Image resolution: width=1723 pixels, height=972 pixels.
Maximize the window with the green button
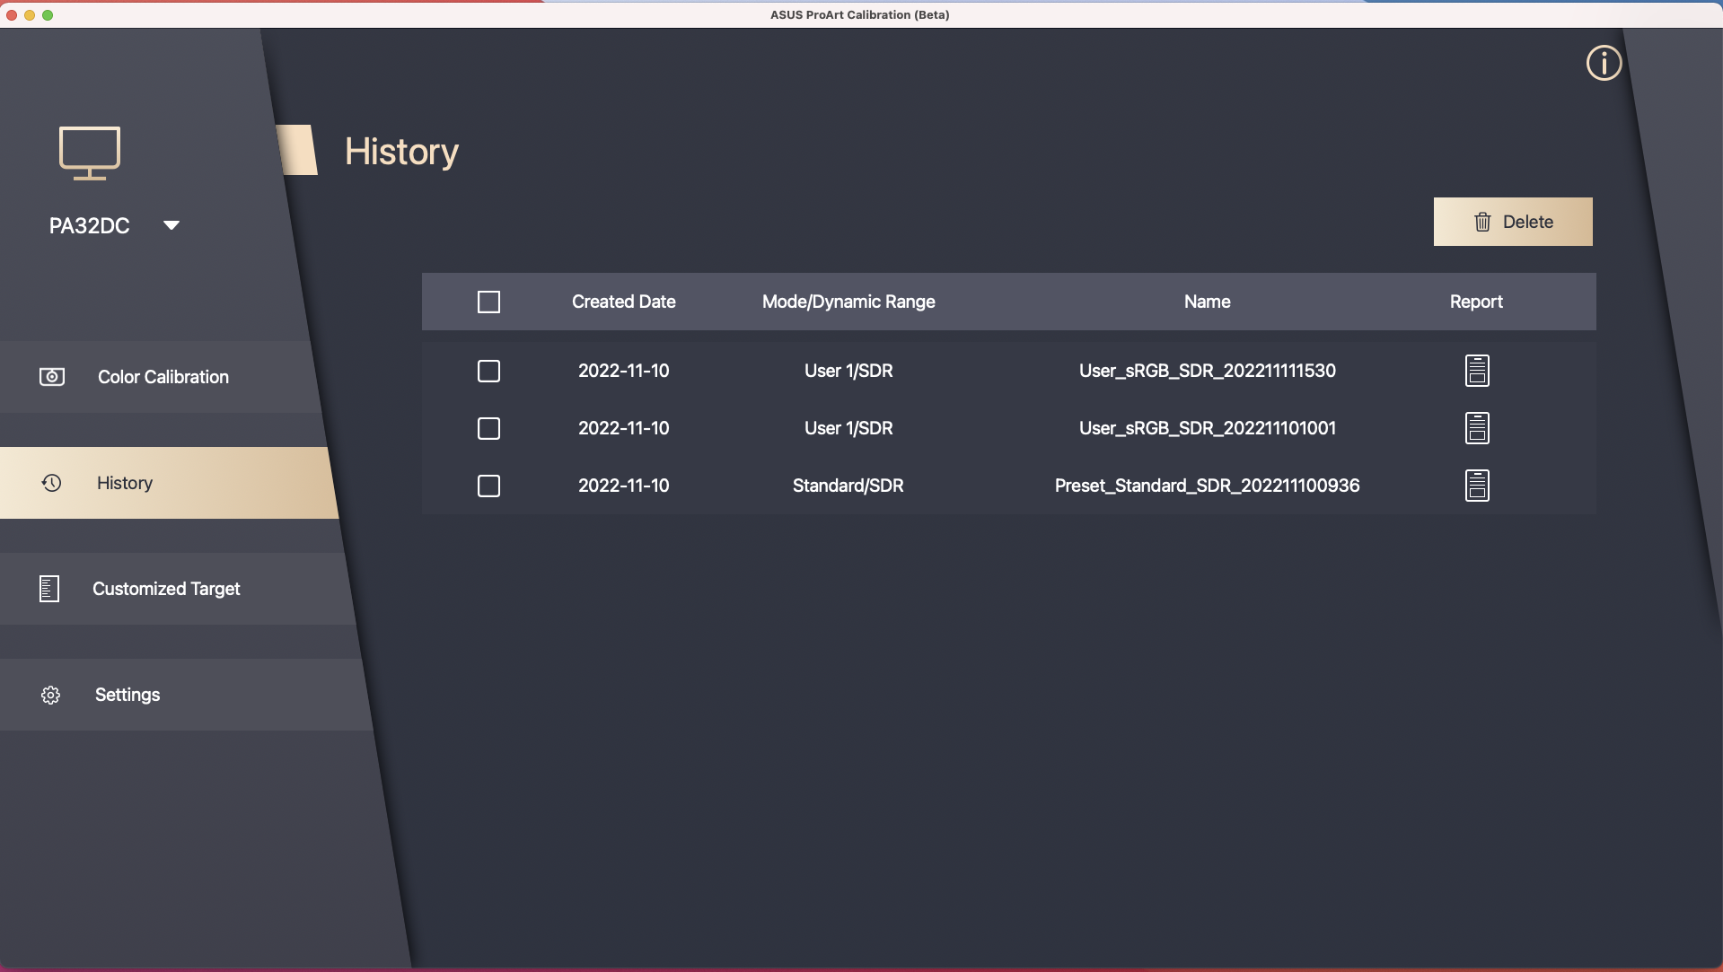48,14
